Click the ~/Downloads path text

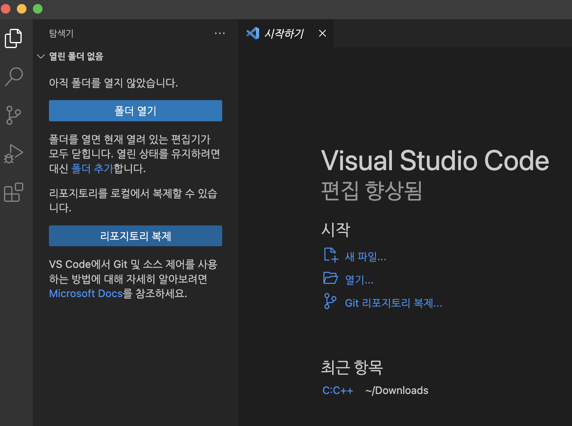point(397,390)
